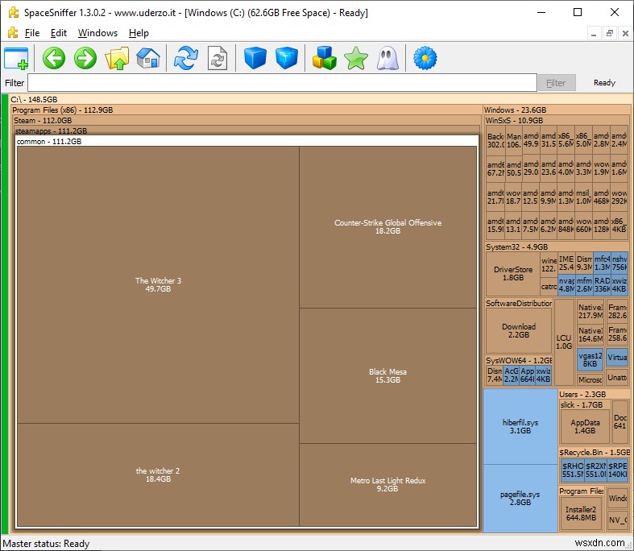The height and width of the screenshot is (551, 634).
Task: Toggle the green star tagged files icon
Action: tap(355, 58)
